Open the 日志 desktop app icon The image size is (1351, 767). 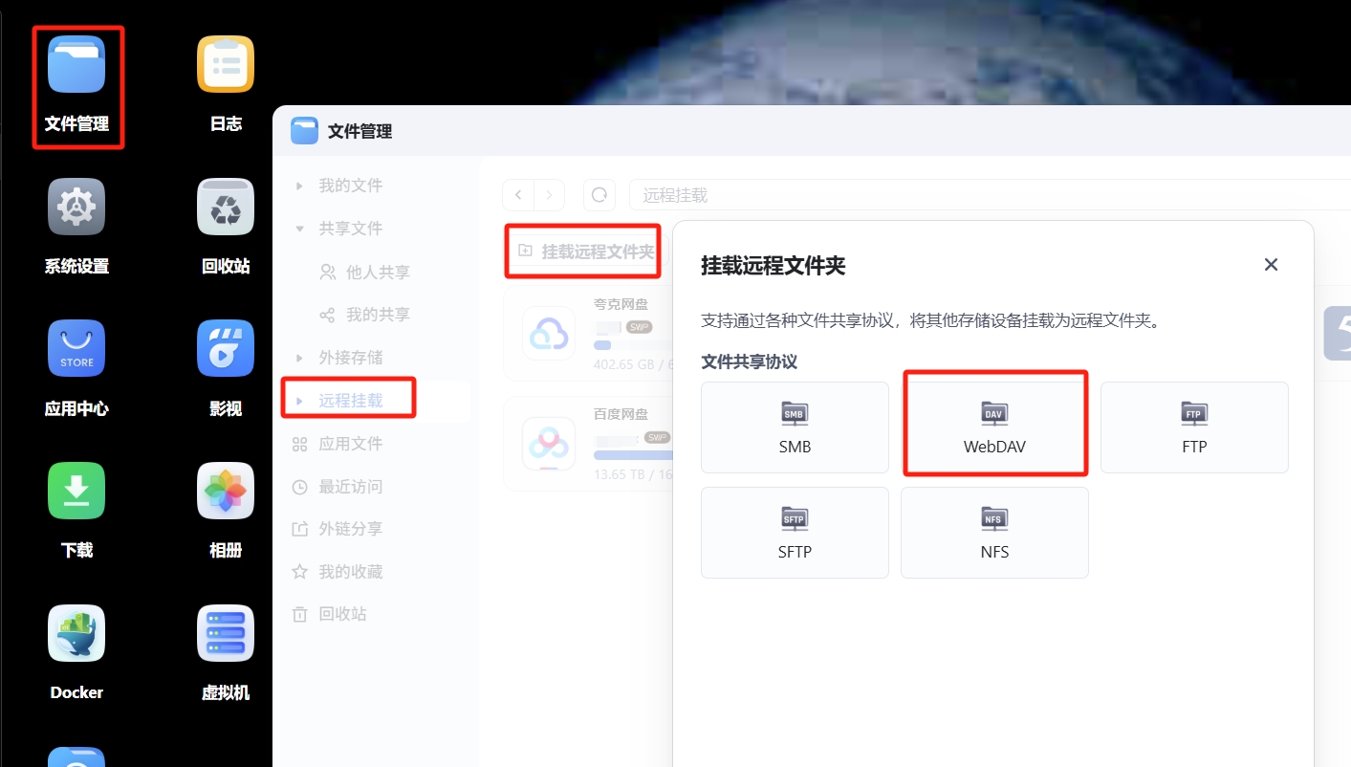226,64
